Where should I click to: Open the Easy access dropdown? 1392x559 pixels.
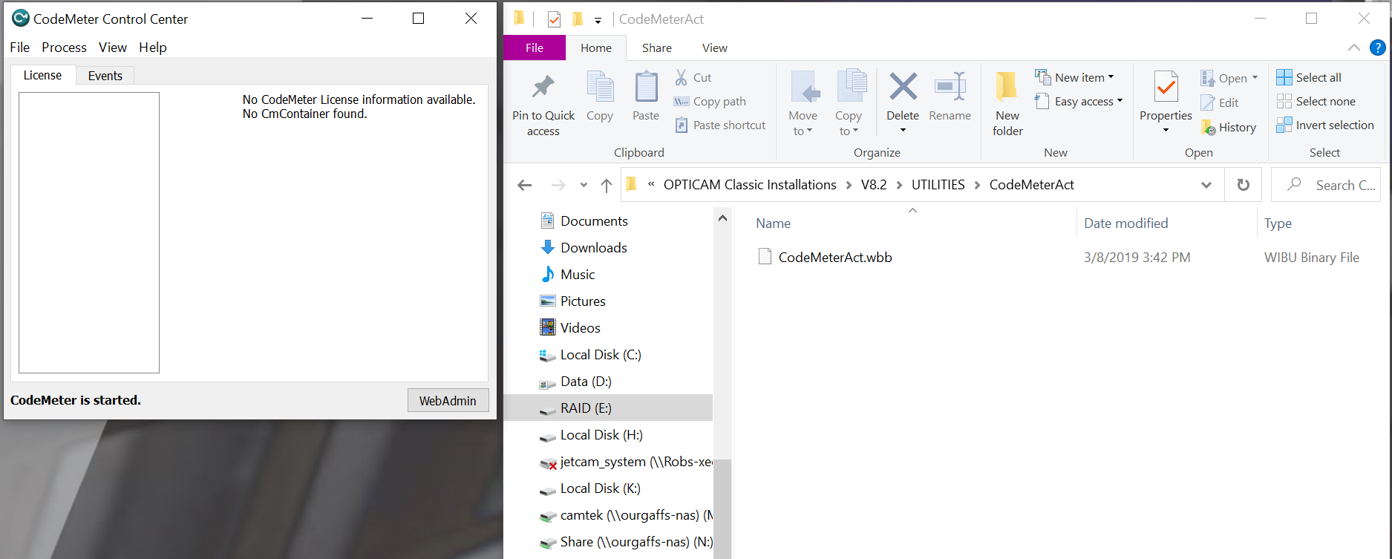coord(1079,101)
